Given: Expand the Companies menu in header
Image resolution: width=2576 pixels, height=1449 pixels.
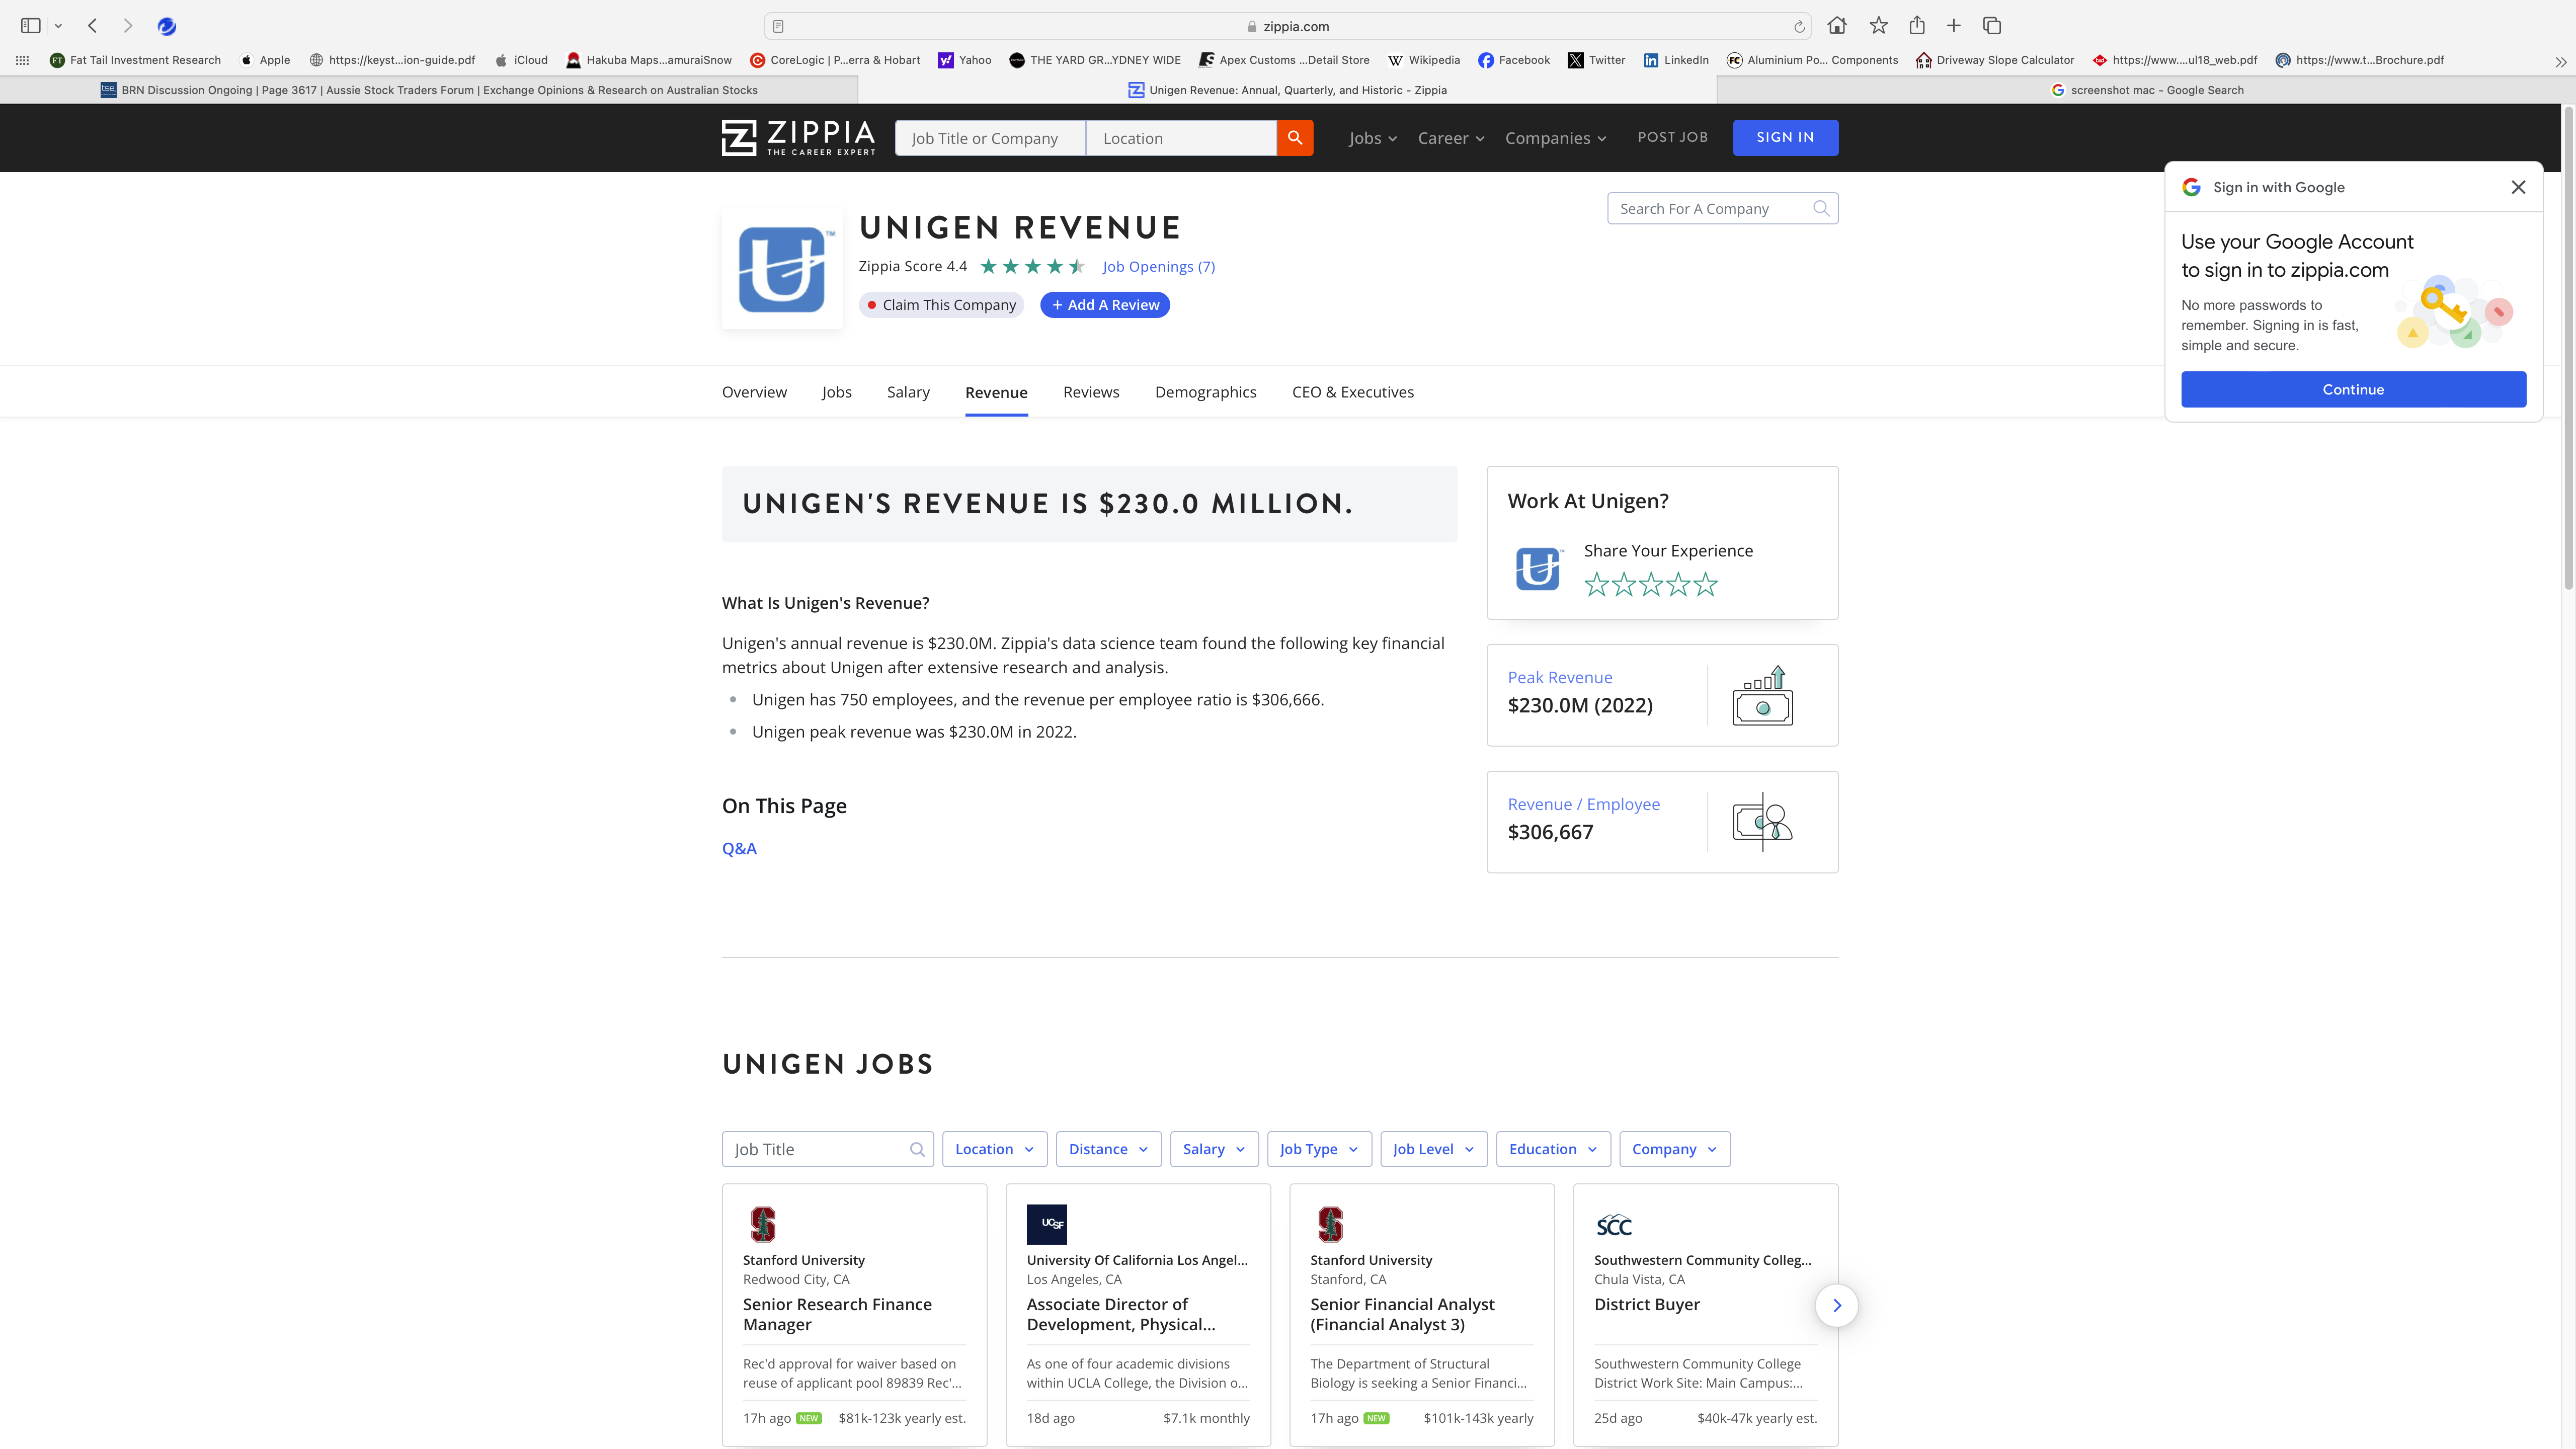Looking at the screenshot, I should point(1556,139).
